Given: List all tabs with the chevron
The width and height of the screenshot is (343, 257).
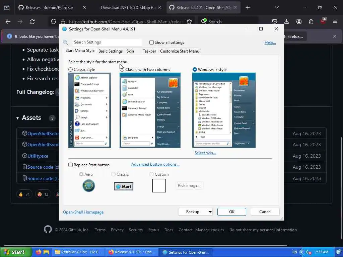Looking at the screenshot, I should pos(277,7).
